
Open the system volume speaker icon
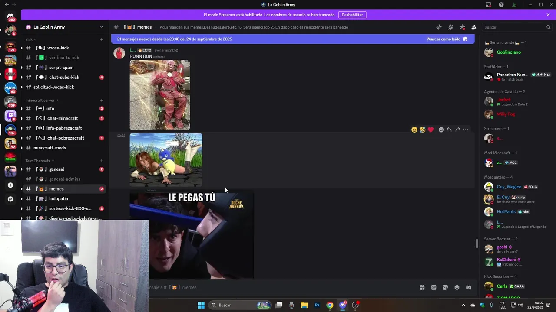520,305
